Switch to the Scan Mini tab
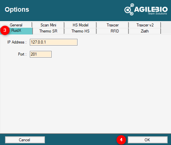This screenshot has height=145, width=171. pyautogui.click(x=48, y=25)
